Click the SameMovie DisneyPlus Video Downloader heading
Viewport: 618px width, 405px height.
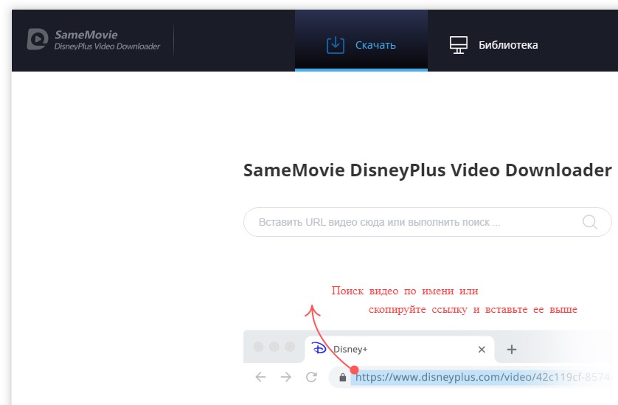427,170
